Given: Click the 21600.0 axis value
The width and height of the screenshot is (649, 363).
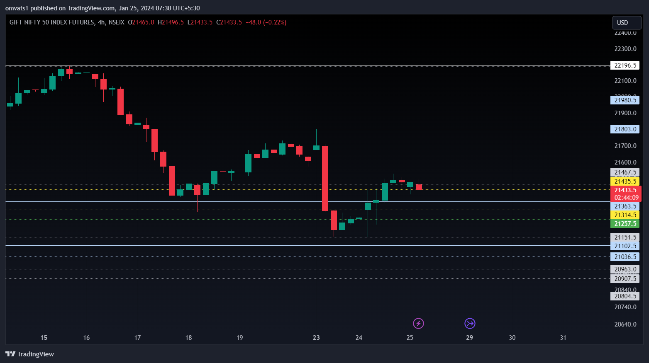Looking at the screenshot, I should pyautogui.click(x=625, y=162).
